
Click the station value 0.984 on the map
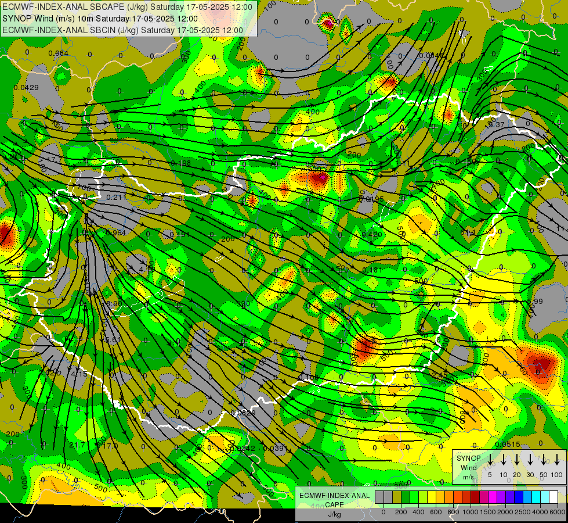(59, 53)
